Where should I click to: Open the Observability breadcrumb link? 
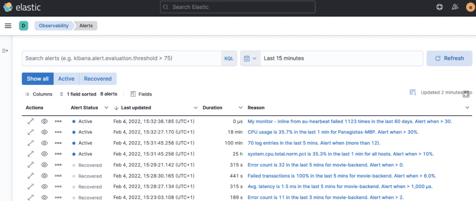54,26
